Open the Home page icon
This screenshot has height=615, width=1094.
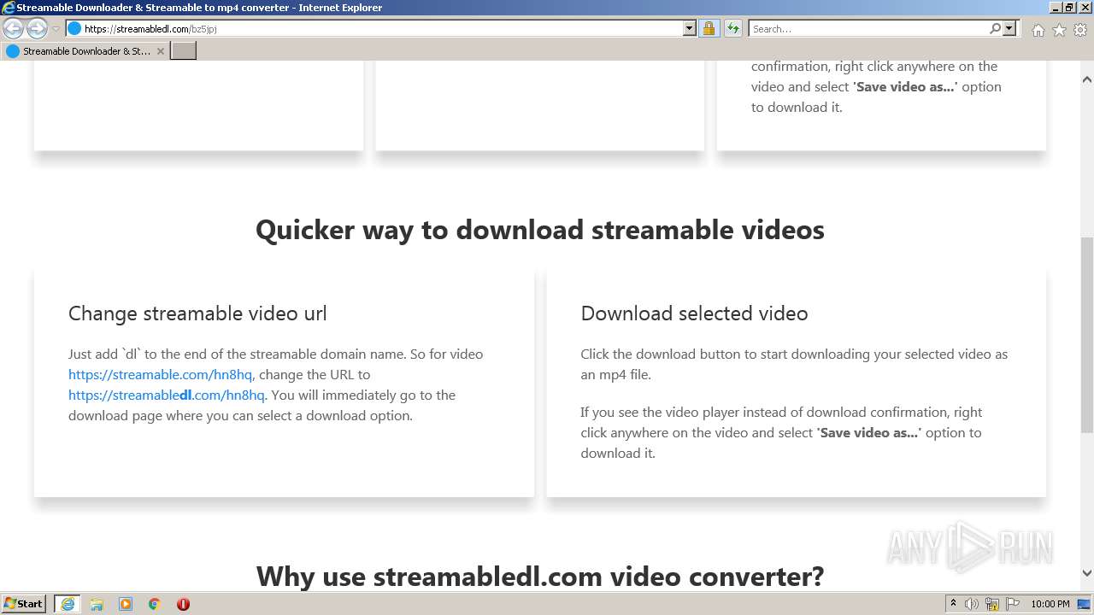(1038, 30)
